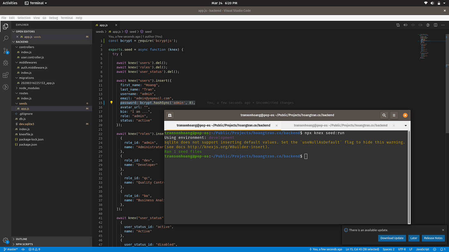
Task: Click the new terminal tab icon
Action: coord(170,115)
